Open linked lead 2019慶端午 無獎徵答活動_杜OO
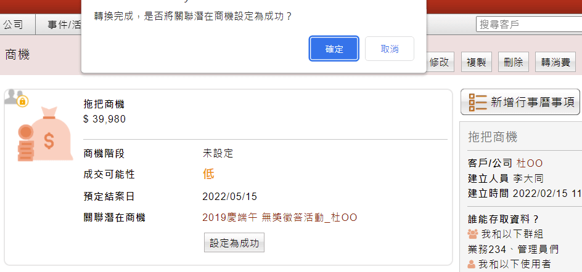Screen dimensions: 582x272 279,217
